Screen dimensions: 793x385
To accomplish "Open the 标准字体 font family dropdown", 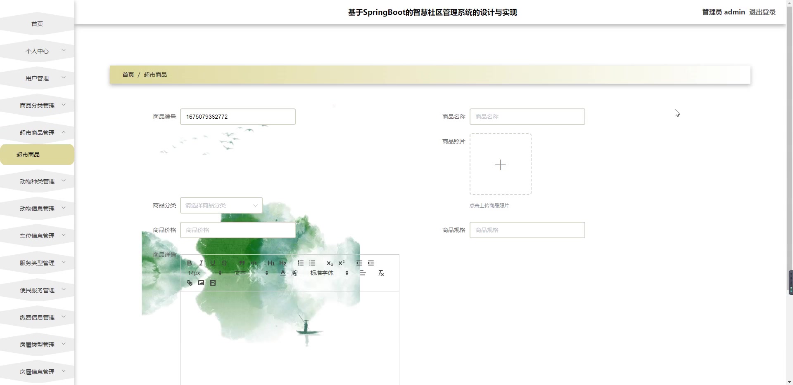I will point(329,273).
